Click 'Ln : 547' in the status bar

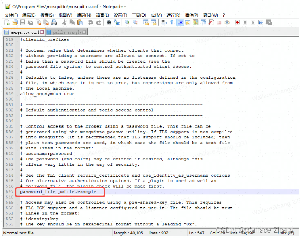(x=197, y=233)
